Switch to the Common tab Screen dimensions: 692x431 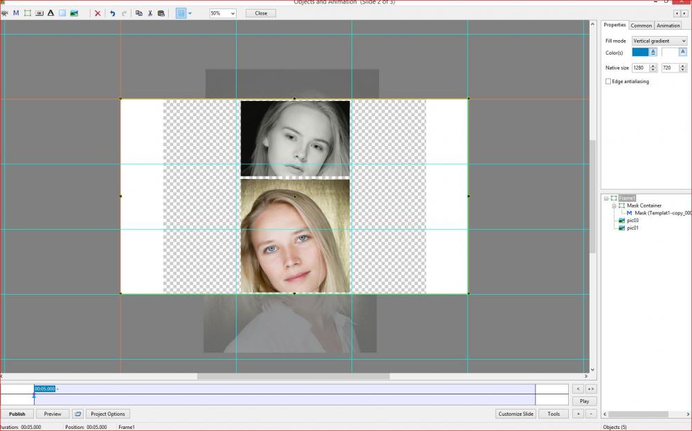pyautogui.click(x=641, y=26)
